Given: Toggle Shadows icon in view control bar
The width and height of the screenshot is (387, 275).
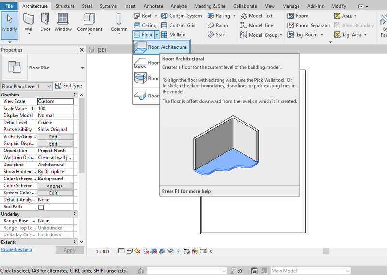Looking at the screenshot, I should coord(146,251).
